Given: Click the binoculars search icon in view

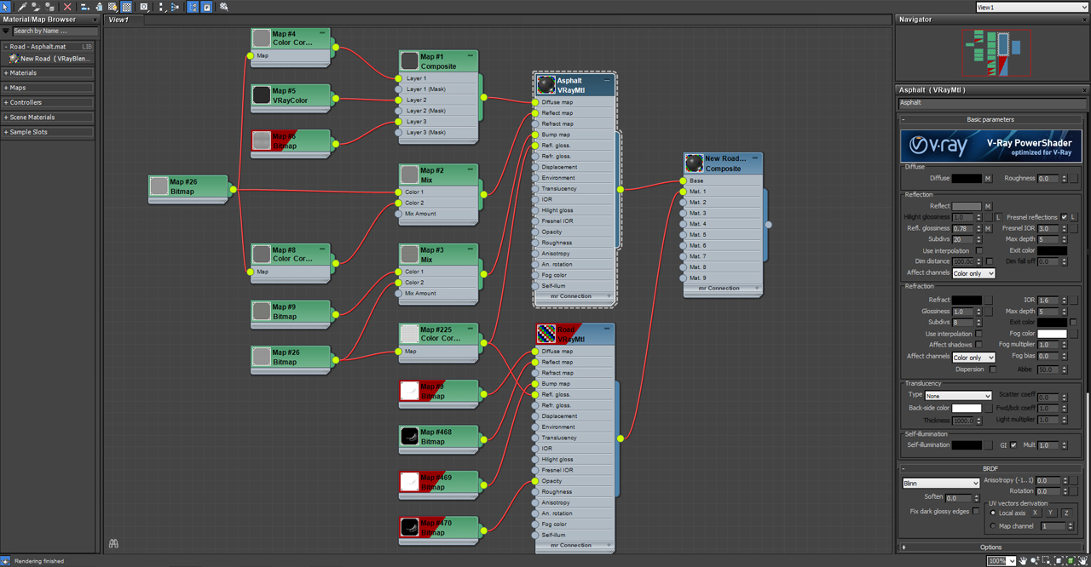Looking at the screenshot, I should 113,543.
